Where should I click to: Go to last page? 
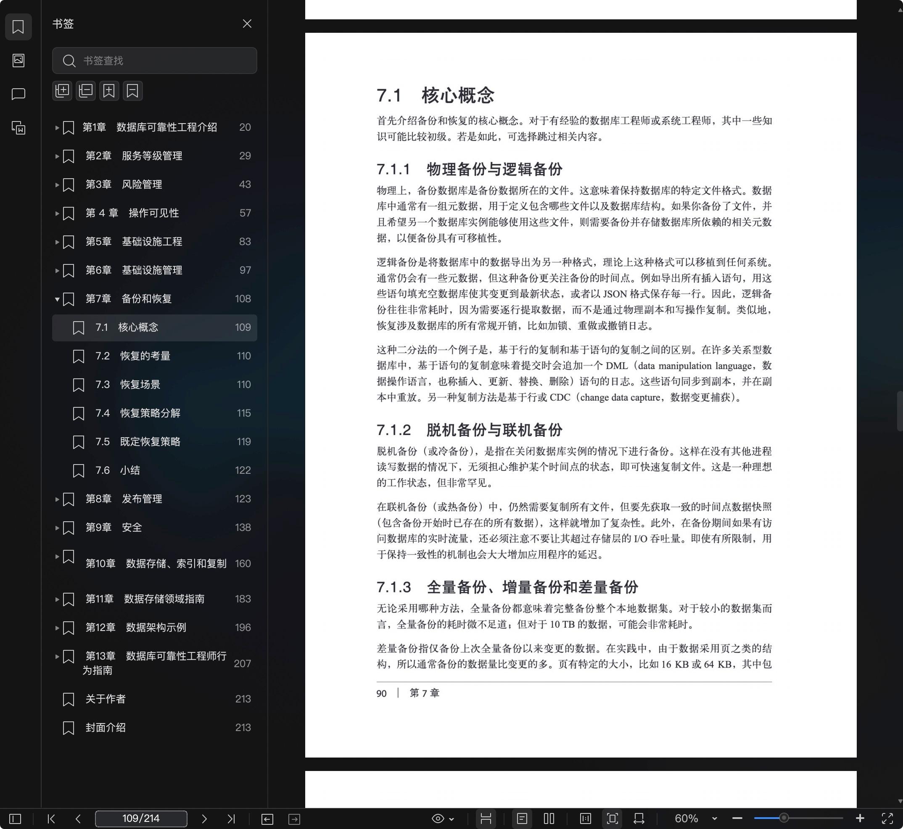pos(231,818)
